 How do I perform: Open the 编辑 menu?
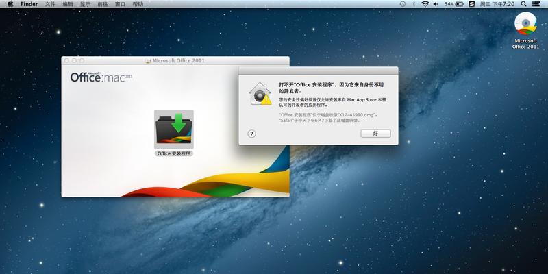[x=68, y=4]
